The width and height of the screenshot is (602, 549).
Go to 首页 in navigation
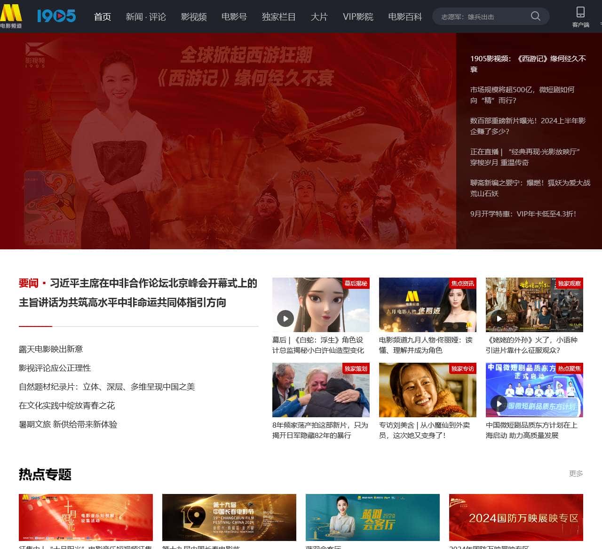(x=103, y=17)
